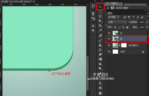This screenshot has width=149, height=96.
Task: Select the 渐变填充 1 layer
Action: 127,45
